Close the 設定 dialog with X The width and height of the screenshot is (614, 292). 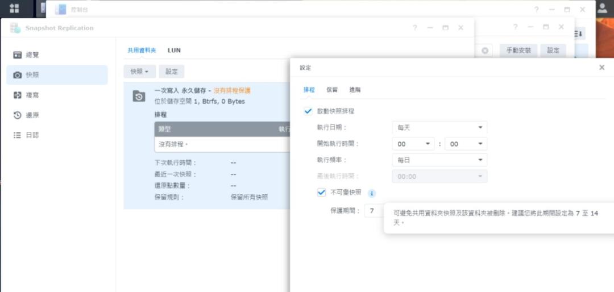602,68
